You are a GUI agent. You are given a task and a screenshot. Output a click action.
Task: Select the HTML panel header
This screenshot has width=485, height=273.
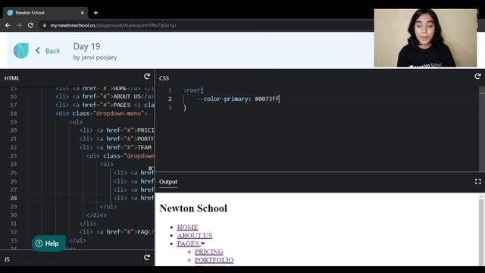coord(12,78)
